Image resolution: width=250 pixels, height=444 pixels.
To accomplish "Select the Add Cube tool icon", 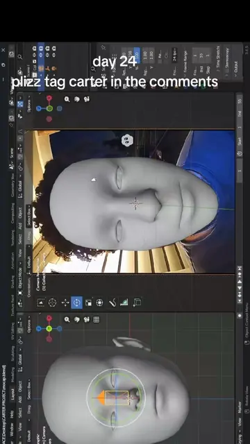I will pos(137,302).
